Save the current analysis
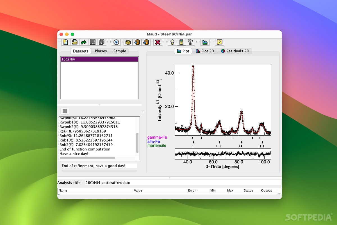This screenshot has width=337, height=225. 92,42
